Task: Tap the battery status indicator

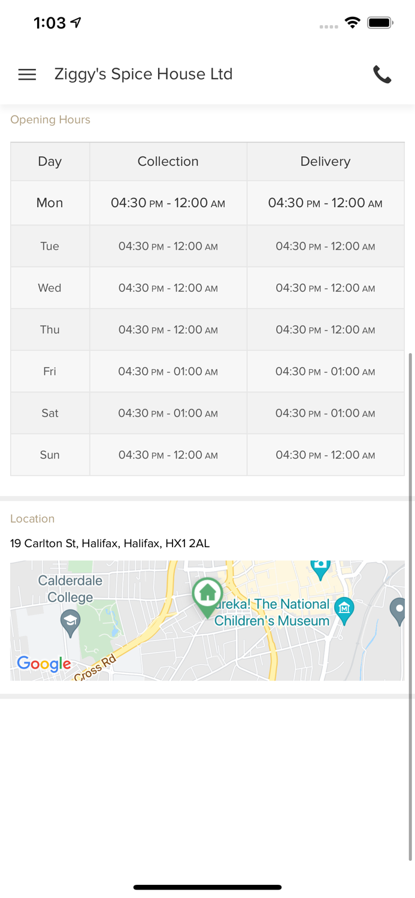Action: click(380, 23)
